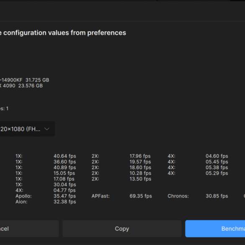Click the configuration values from preferences heading
This screenshot has width=245, height=245.
63,33
